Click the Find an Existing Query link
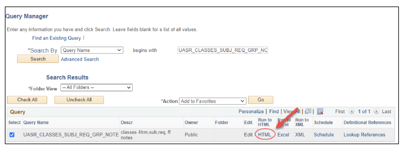Screen dimensions: 403x151 [56, 38]
